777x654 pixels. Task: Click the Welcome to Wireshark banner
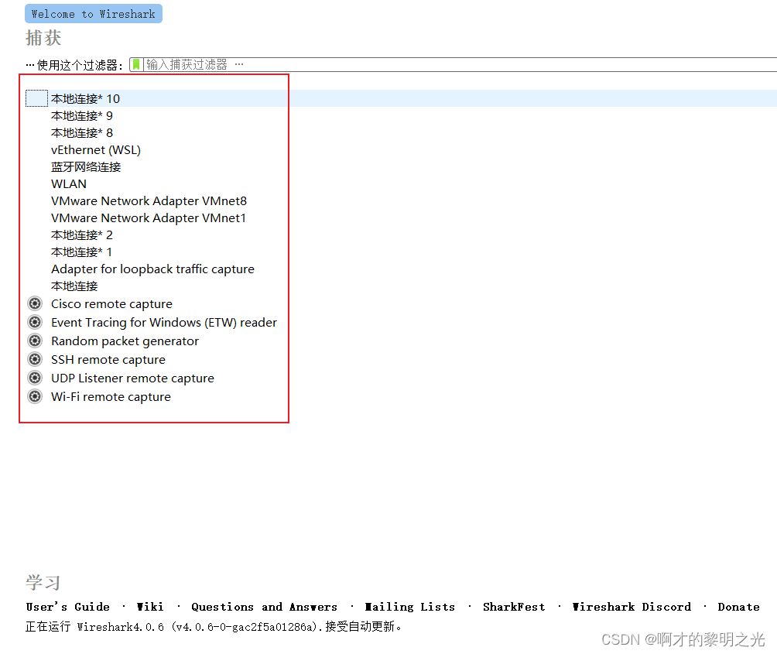(x=94, y=14)
